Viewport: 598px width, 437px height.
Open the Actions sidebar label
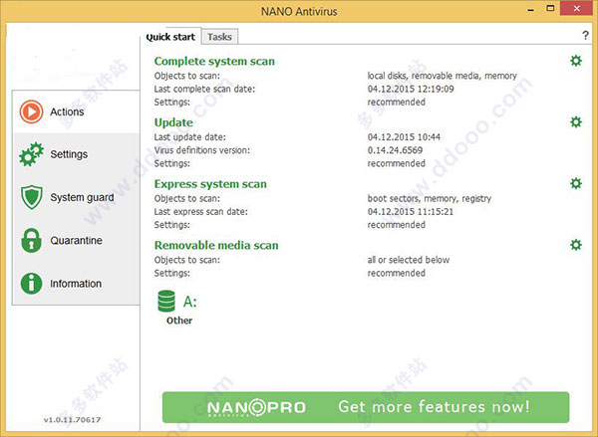67,111
